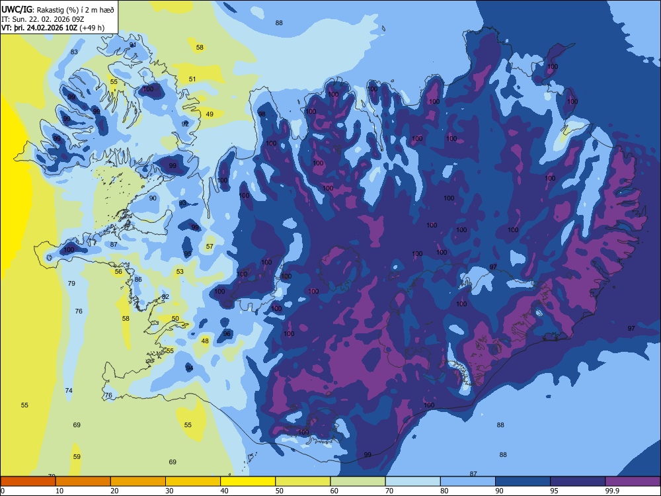The height and width of the screenshot is (496, 661).
Task: Click the legend scale label '80'
Action: point(444,491)
